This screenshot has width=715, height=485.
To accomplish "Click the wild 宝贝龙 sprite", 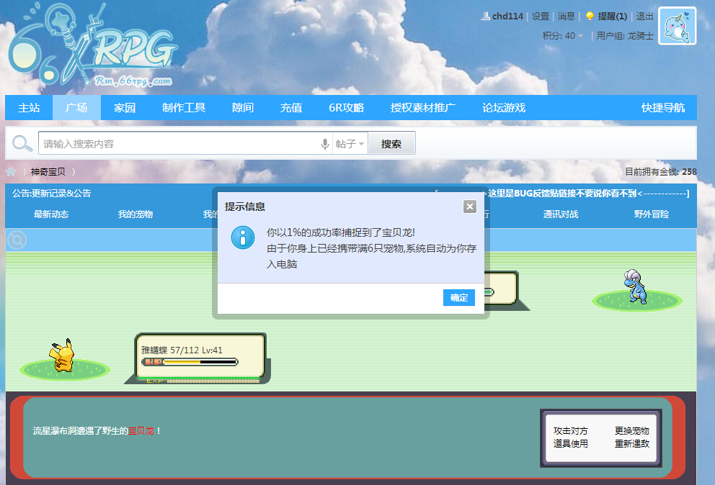I will tap(636, 287).
